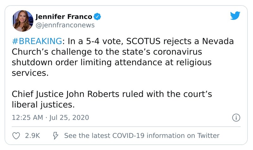Click the 12:25 AM timestamp
This screenshot has width=253, height=150.
pos(27,118)
